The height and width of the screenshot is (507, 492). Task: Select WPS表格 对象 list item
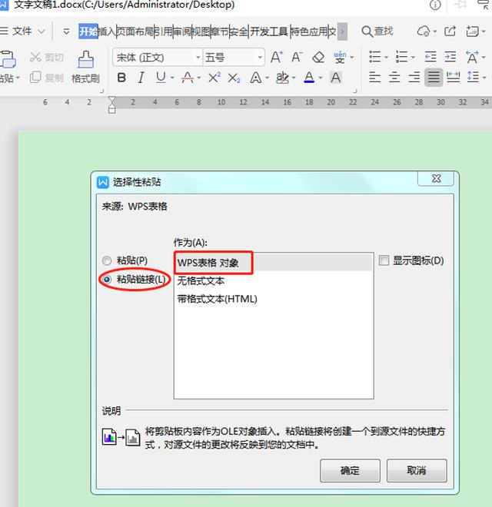[274, 263]
